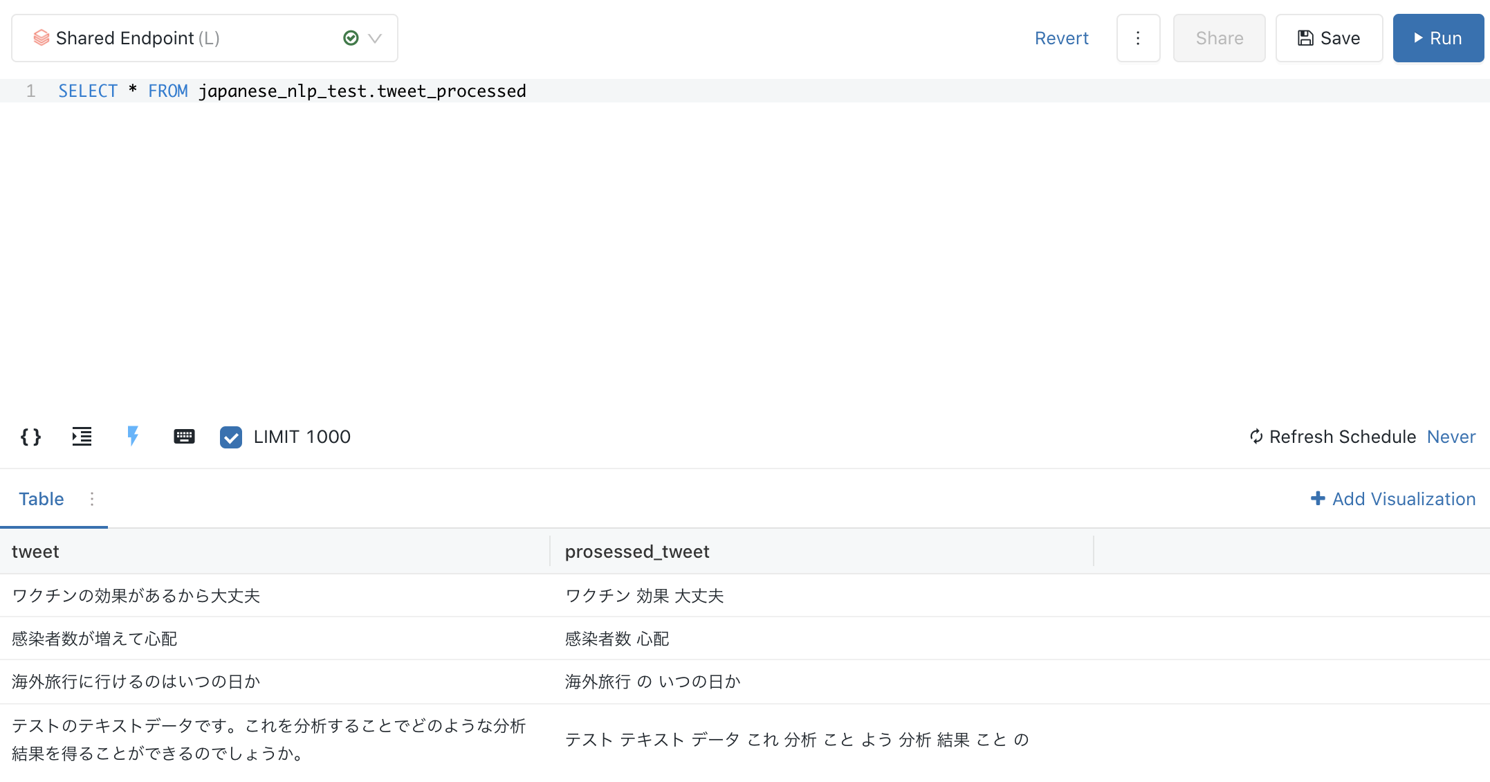Click the curly braces query parameter icon
1490x782 pixels.
[30, 437]
